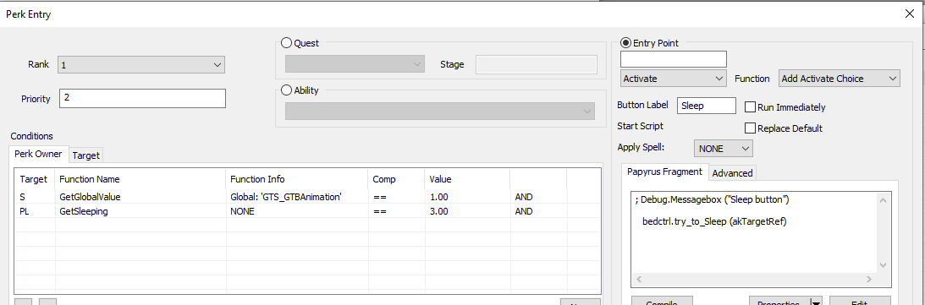Click the Value column header
The width and height of the screenshot is (925, 305).
(467, 179)
